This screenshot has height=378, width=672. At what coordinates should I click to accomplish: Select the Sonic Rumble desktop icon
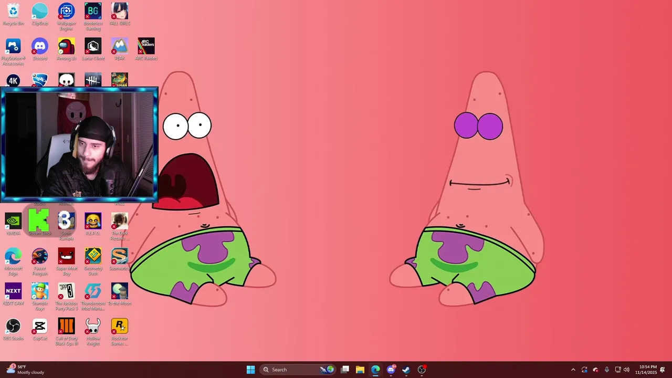(66, 226)
